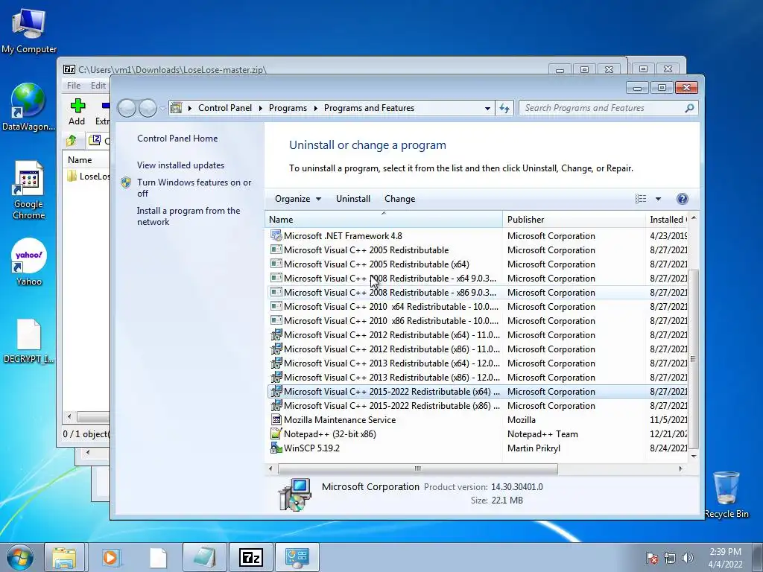
Task: Click the File menu in 7-Zip
Action: 74,85
